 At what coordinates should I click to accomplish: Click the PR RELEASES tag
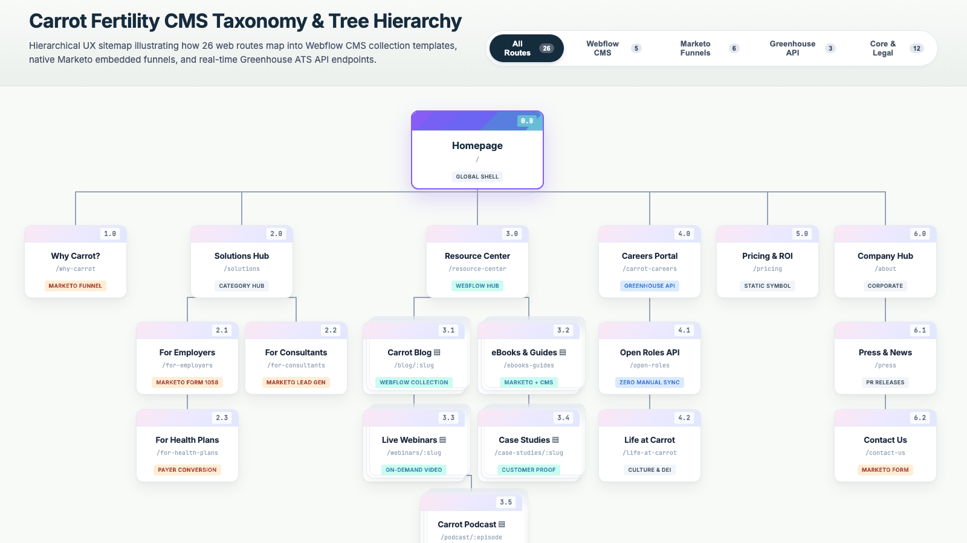tap(885, 383)
